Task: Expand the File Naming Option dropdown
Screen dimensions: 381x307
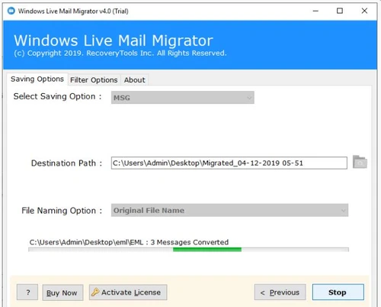Action: (x=229, y=210)
